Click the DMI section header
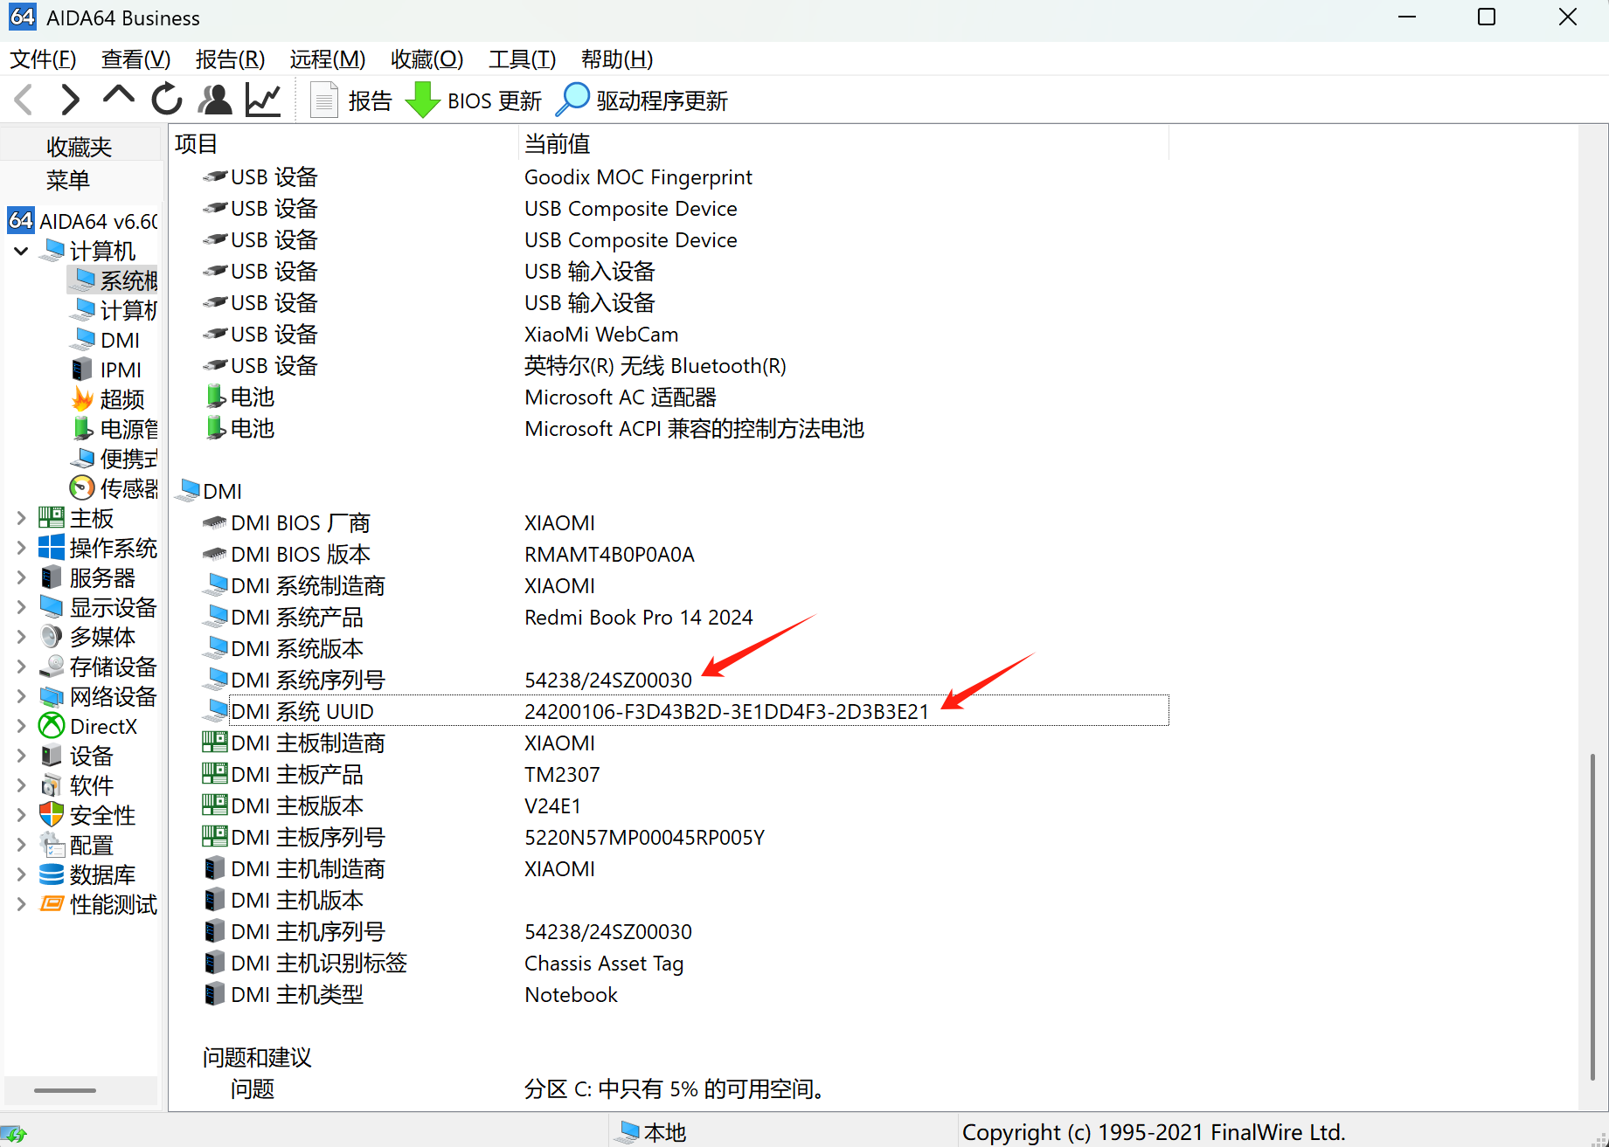This screenshot has height=1147, width=1609. click(x=210, y=491)
